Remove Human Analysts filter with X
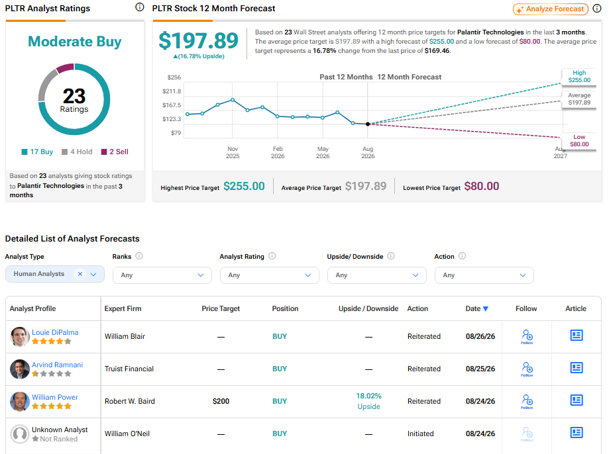 click(80, 274)
